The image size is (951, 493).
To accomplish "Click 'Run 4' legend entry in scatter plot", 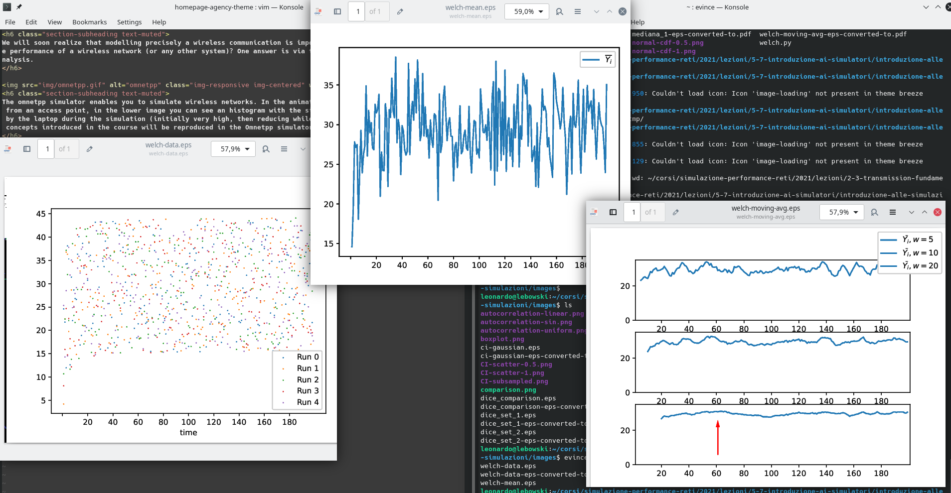I will (x=308, y=402).
